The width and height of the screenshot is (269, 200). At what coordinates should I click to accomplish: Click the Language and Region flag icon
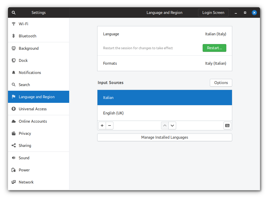[14, 97]
